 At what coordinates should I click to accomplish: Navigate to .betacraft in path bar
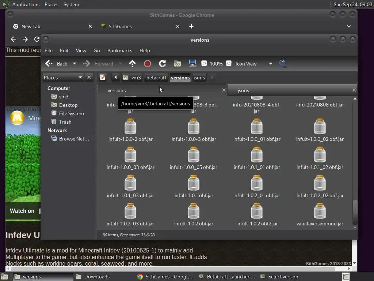156,78
